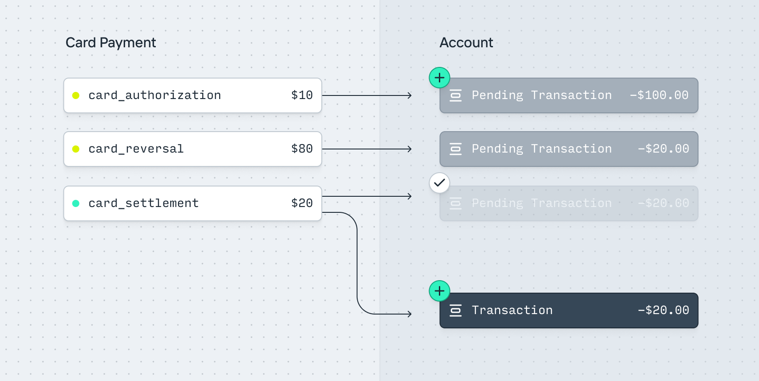Screen dimensions: 759x381
Task: Click the curved arrow pointing to Transaction
Action: point(358,268)
